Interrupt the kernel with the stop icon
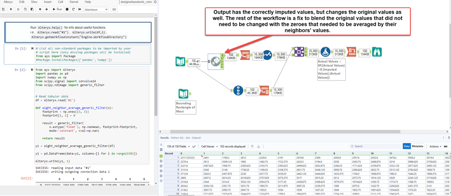451x196 pixels. pyautogui.click(x=67, y=9)
